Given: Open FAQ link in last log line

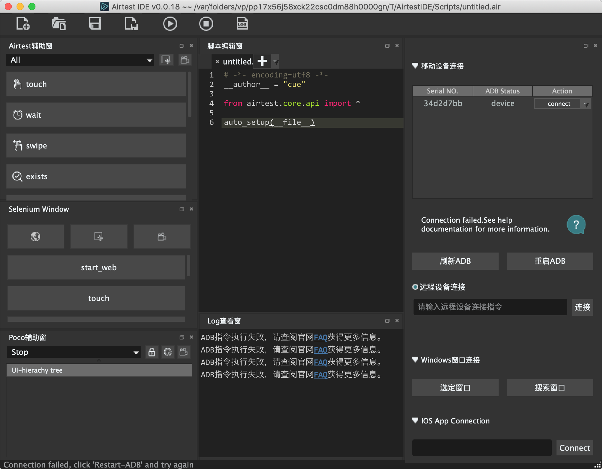Looking at the screenshot, I should click(320, 375).
